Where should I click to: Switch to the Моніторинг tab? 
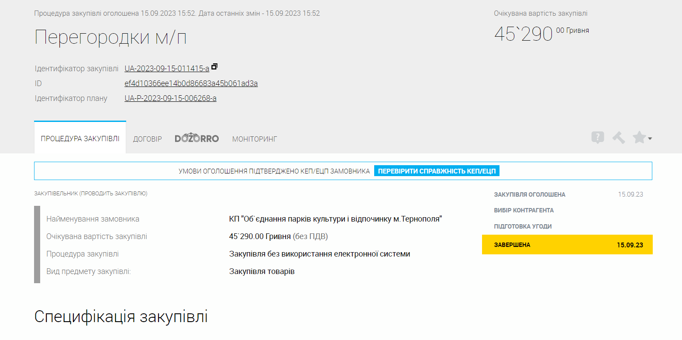click(x=255, y=139)
